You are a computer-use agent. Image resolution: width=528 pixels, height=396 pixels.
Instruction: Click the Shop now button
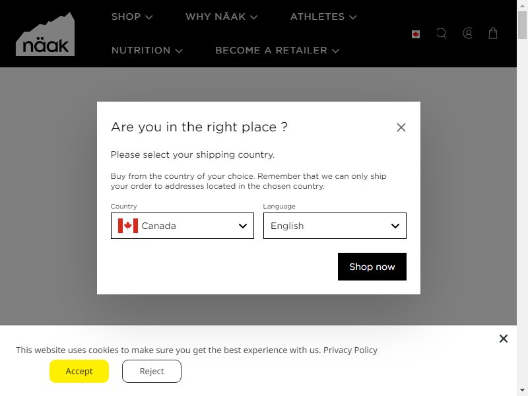(x=372, y=267)
